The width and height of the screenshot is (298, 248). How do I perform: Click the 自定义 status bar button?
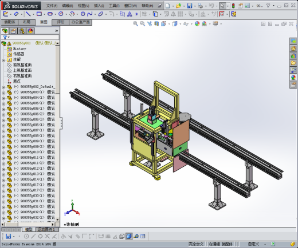pyautogui.click(x=253, y=244)
